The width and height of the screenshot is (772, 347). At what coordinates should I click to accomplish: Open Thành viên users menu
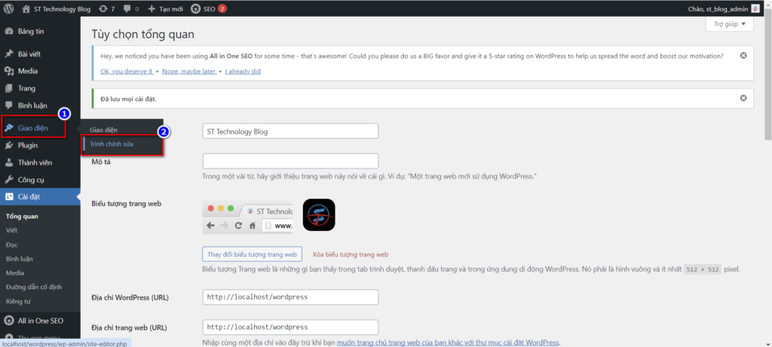[35, 163]
